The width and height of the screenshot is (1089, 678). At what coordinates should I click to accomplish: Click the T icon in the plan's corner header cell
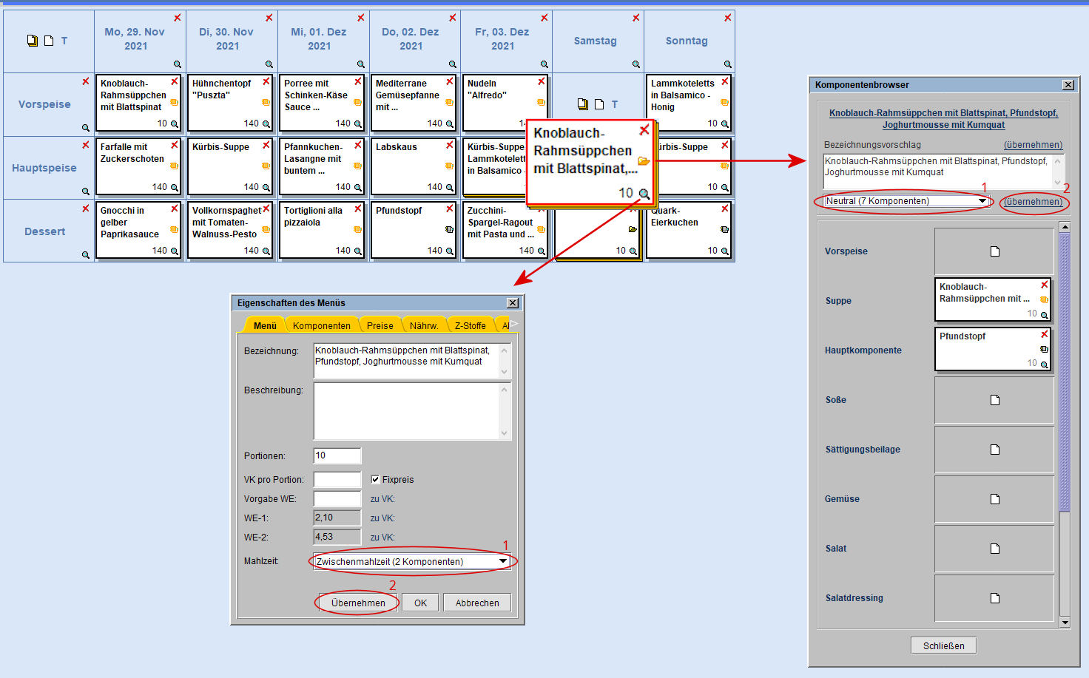(x=64, y=41)
